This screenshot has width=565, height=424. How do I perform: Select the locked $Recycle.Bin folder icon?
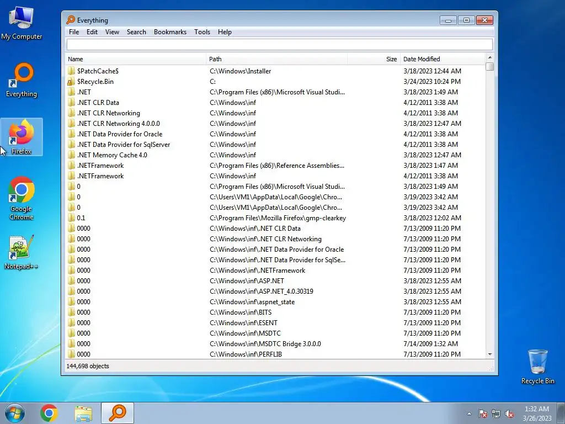coord(71,82)
